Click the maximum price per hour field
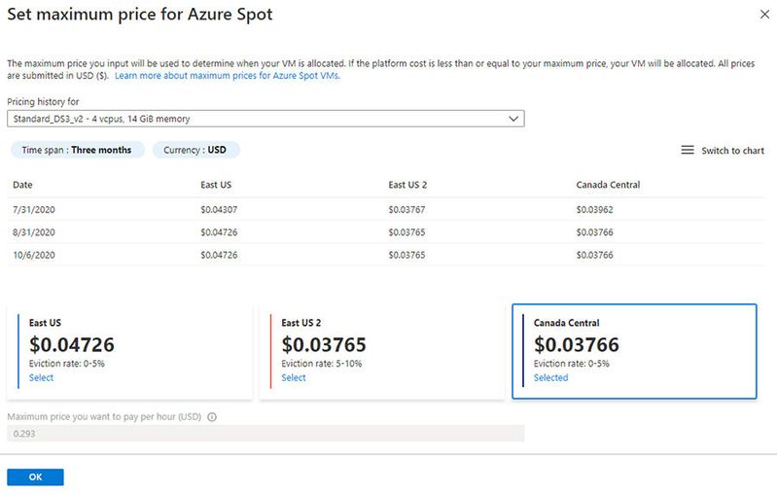The image size is (777, 495). tap(265, 434)
